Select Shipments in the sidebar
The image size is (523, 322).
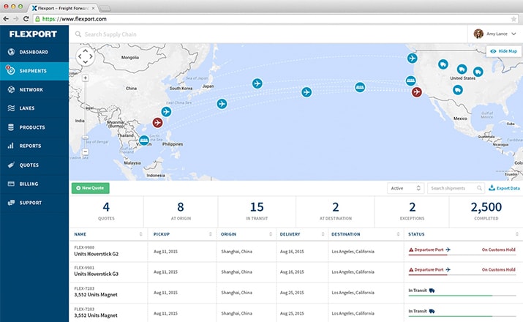34,71
